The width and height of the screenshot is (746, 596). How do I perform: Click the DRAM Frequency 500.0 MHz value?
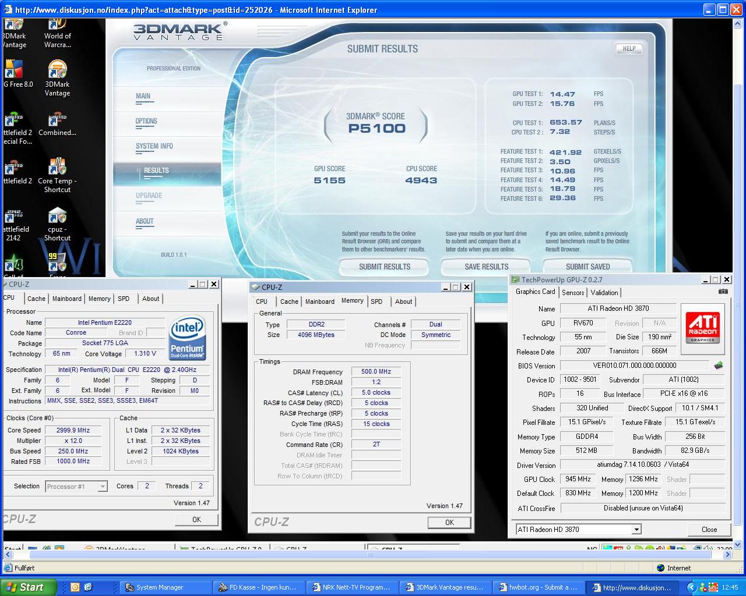tap(376, 371)
